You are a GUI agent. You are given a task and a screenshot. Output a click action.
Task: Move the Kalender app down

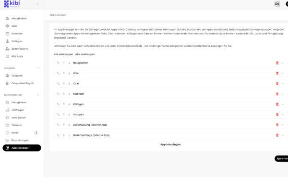[69, 94]
